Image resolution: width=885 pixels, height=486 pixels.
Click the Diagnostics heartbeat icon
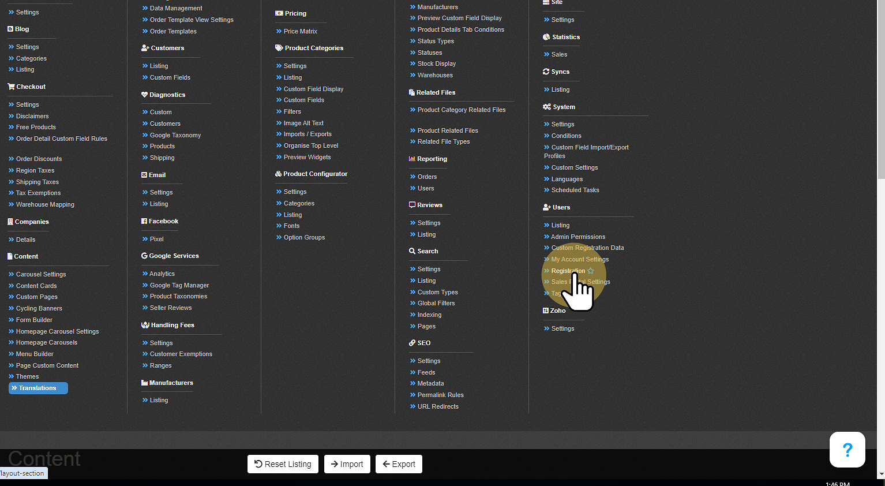tap(145, 95)
